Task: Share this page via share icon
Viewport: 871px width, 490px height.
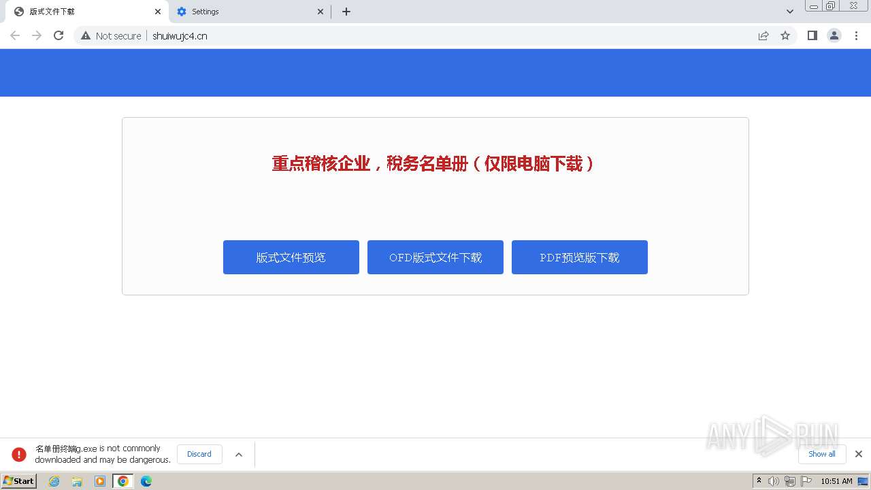Action: [x=763, y=35]
